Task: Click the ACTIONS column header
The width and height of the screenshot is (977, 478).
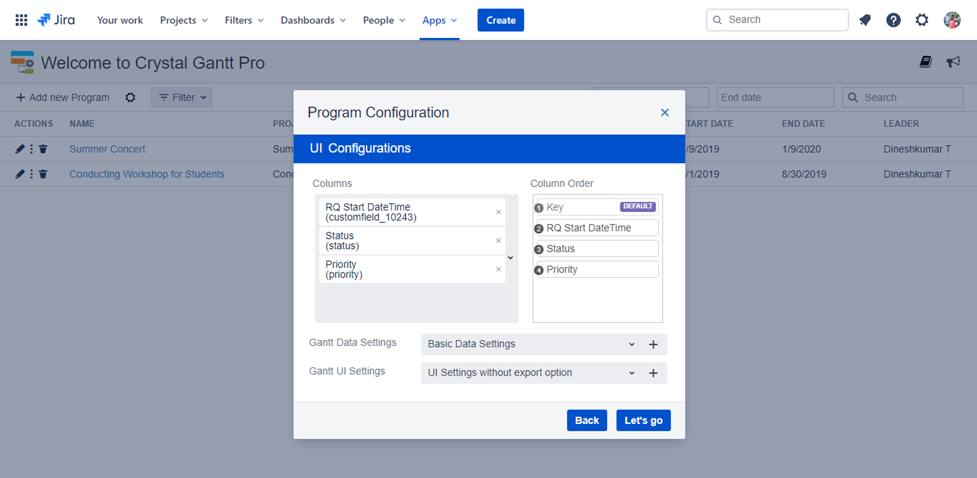Action: tap(33, 124)
